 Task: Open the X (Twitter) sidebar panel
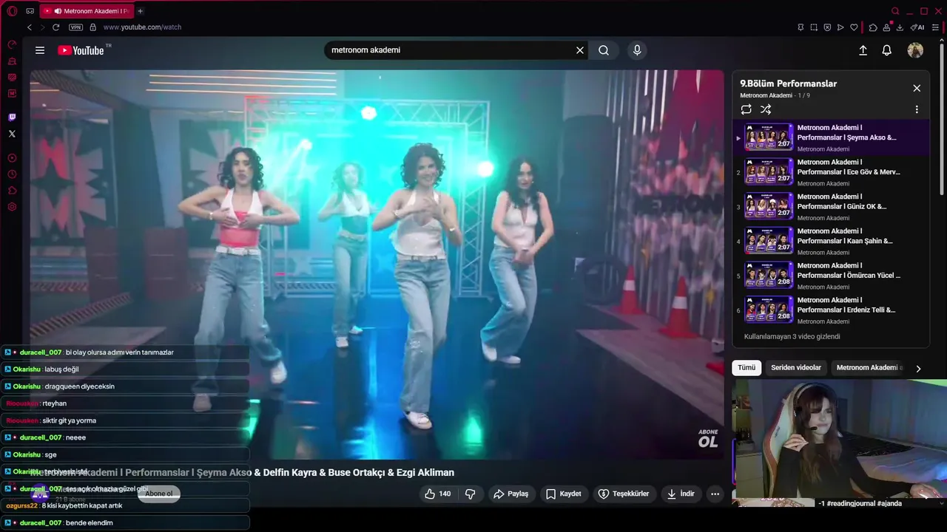point(12,134)
